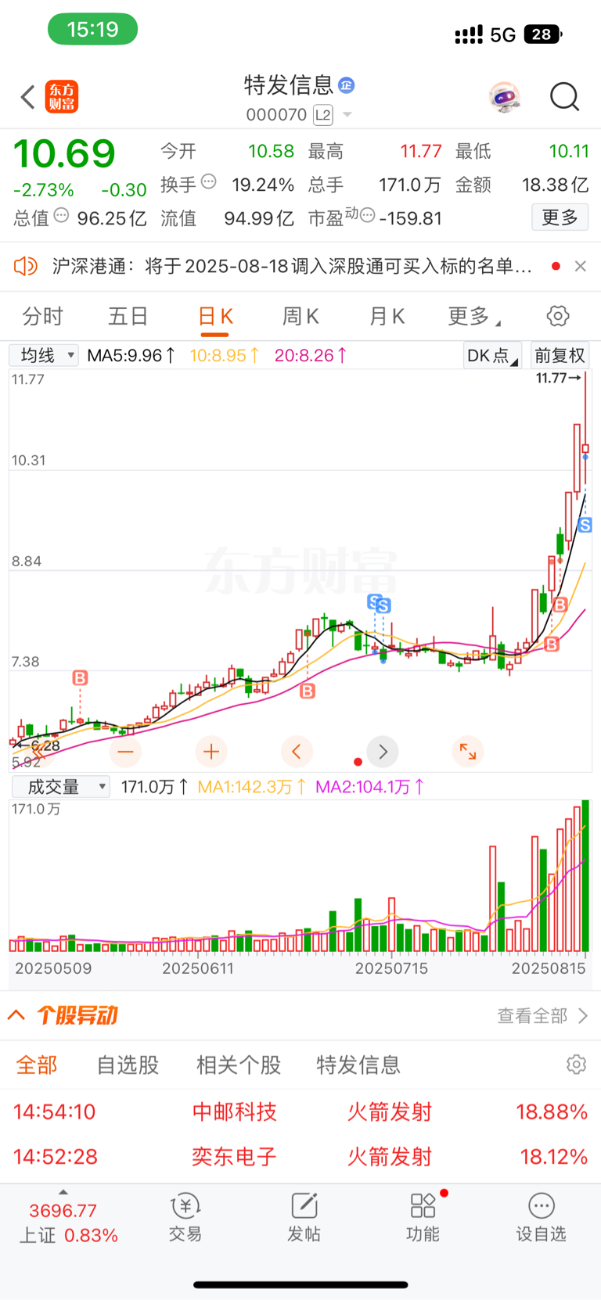Tap the MA5:9.96 value
The image size is (601, 1300).
(131, 356)
